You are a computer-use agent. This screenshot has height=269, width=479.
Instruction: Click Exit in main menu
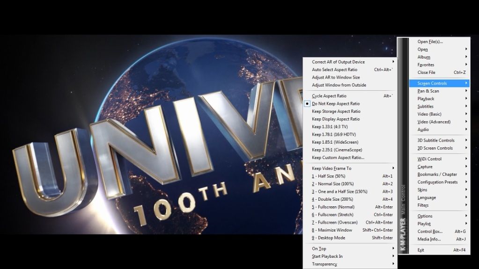click(439, 250)
